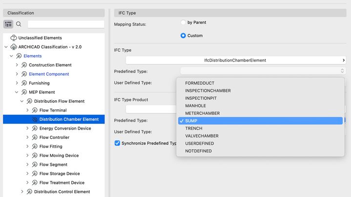Click the tree view toggle icon
Screen dimensions: 351x197
click(8, 24)
